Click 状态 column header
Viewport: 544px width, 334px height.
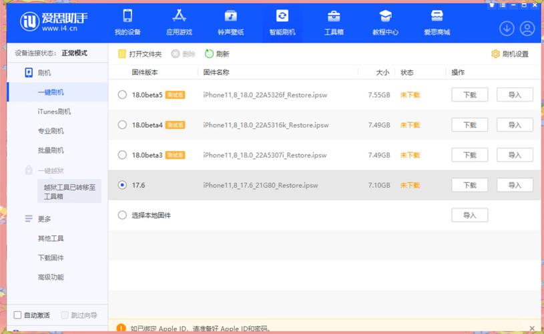(x=407, y=72)
